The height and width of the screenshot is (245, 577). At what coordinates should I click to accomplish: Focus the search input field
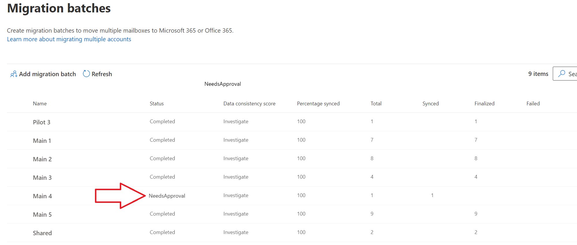572,74
